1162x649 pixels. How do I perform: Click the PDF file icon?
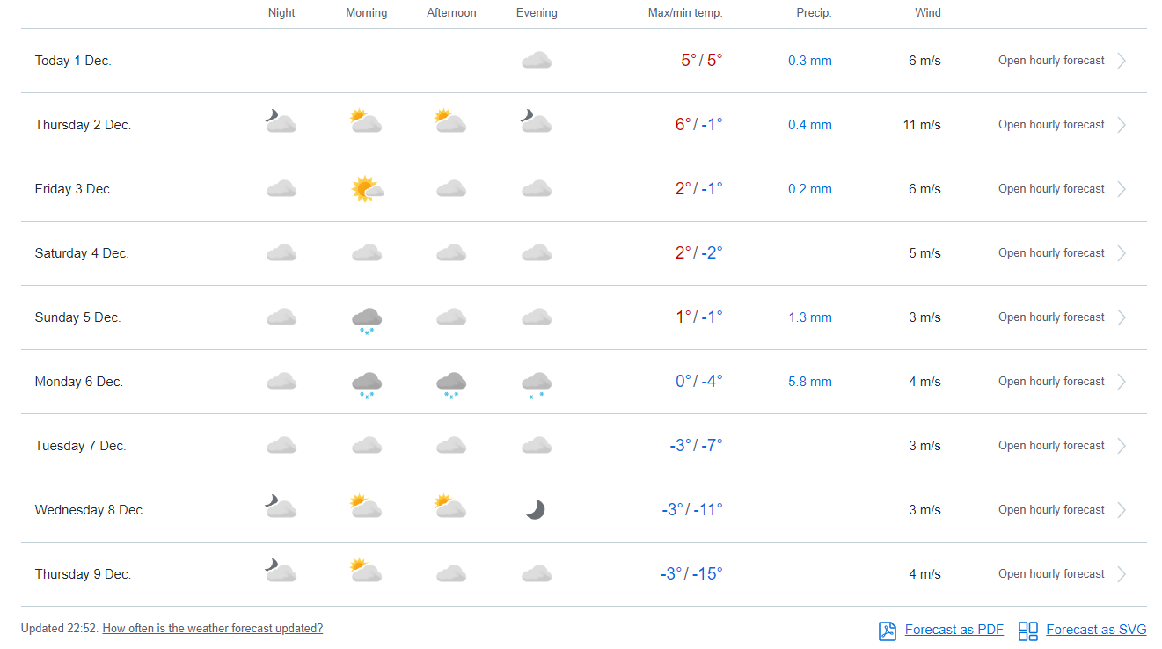tap(888, 631)
